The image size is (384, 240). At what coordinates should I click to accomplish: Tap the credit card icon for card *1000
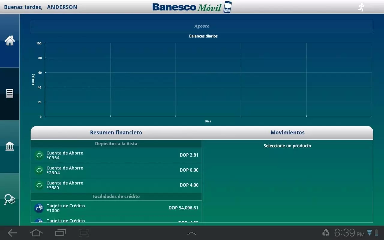(x=39, y=208)
